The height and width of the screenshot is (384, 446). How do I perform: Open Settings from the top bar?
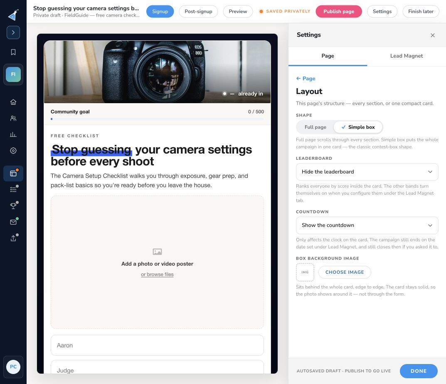pyautogui.click(x=382, y=11)
